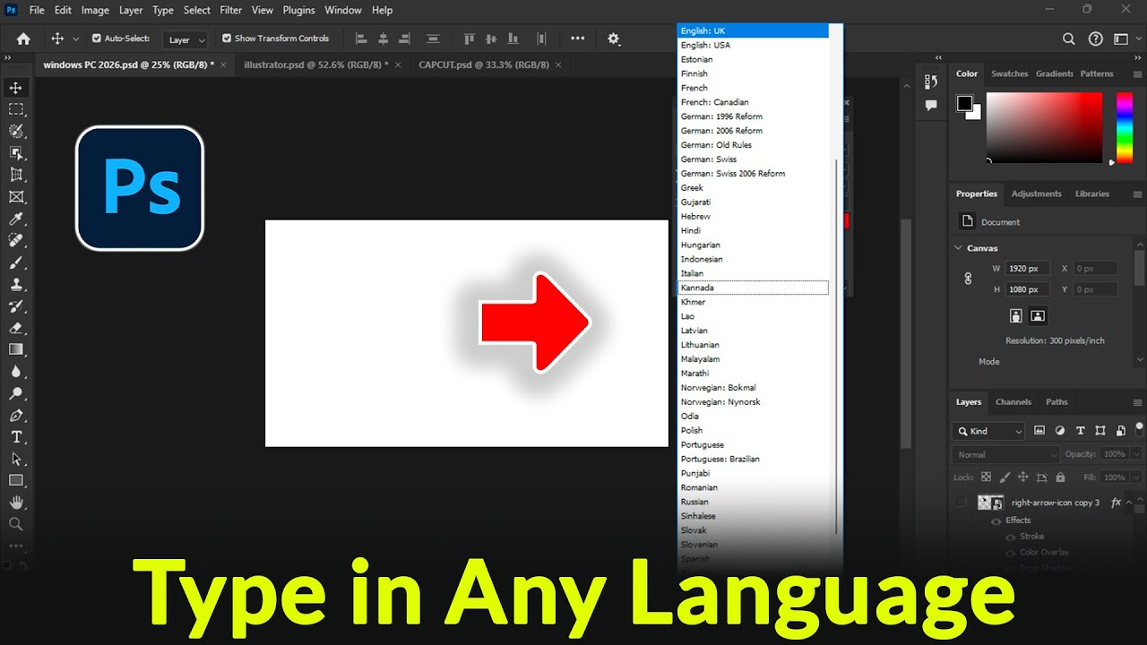1147x645 pixels.
Task: Click the lock all padlock icon
Action: click(1061, 477)
